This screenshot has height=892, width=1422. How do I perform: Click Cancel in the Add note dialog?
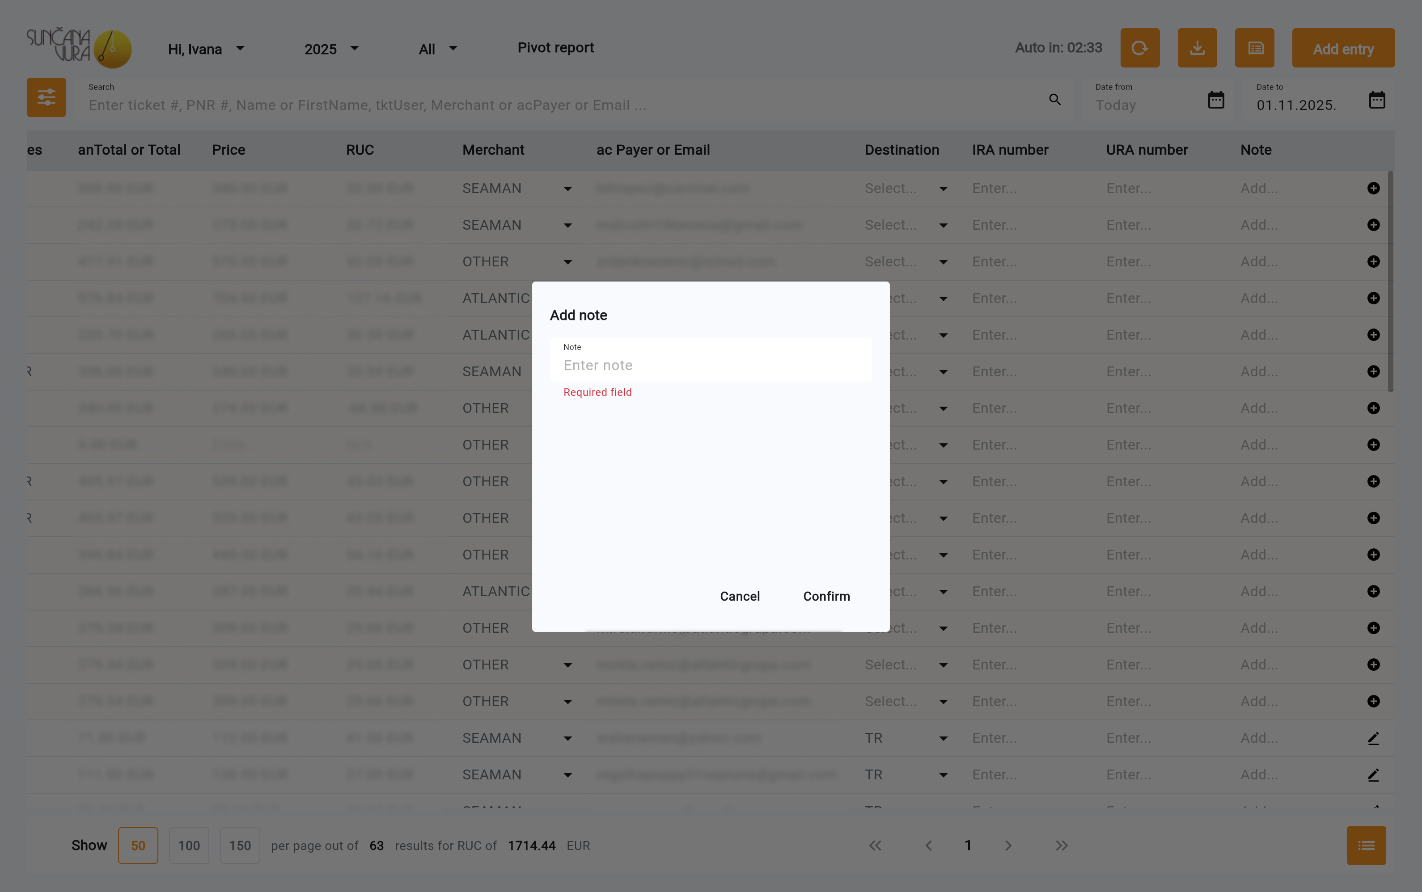[x=739, y=597]
